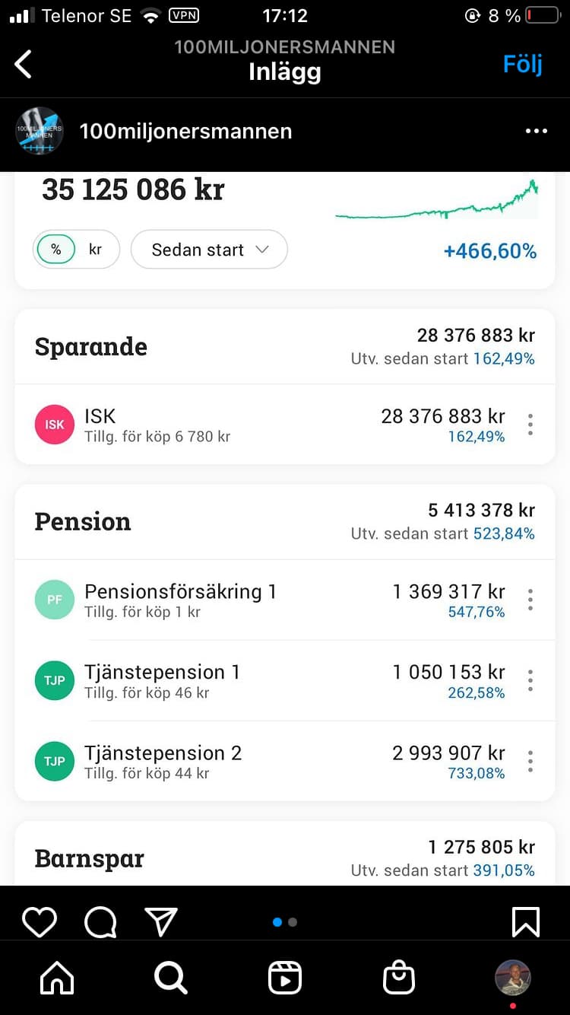Viewport: 570px width, 1015px height.
Task: Open 100miljonersmannen profile username
Action: coord(185,131)
